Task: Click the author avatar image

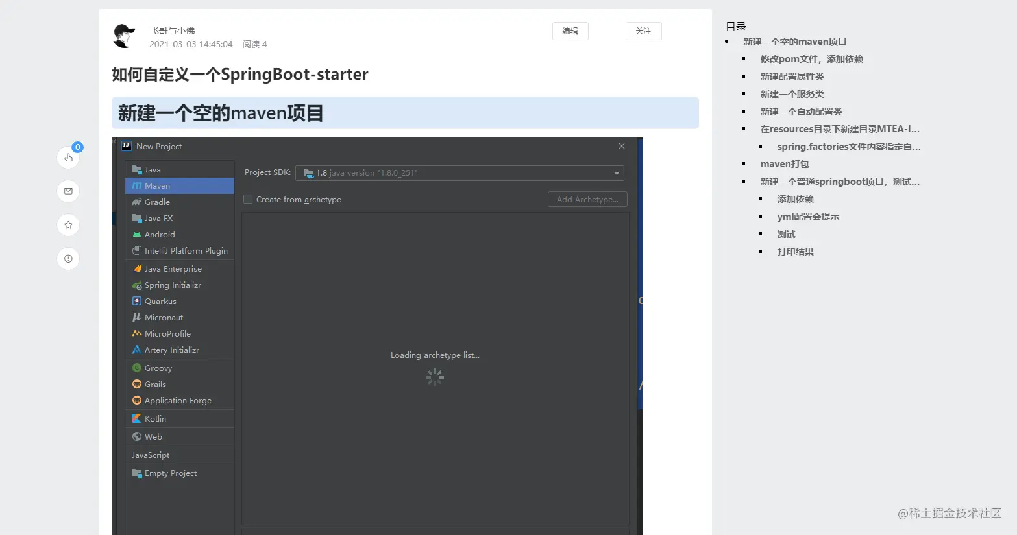Action: click(x=124, y=36)
